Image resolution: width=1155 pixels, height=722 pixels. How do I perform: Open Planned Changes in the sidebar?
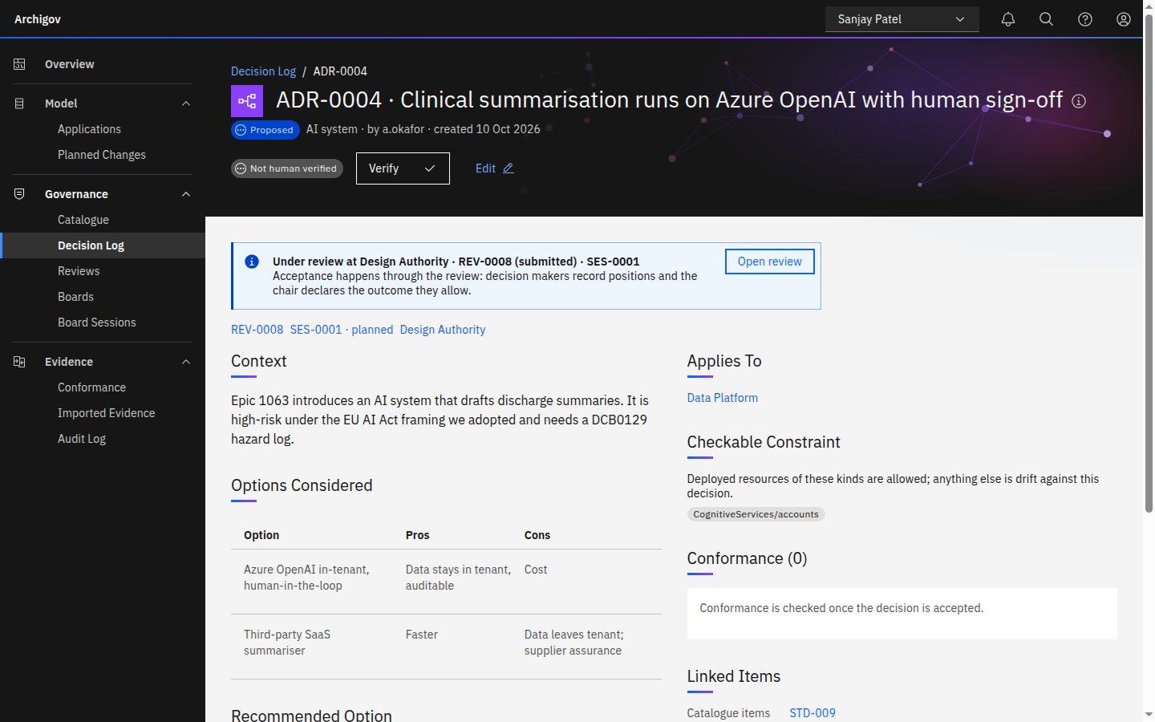pyautogui.click(x=103, y=155)
